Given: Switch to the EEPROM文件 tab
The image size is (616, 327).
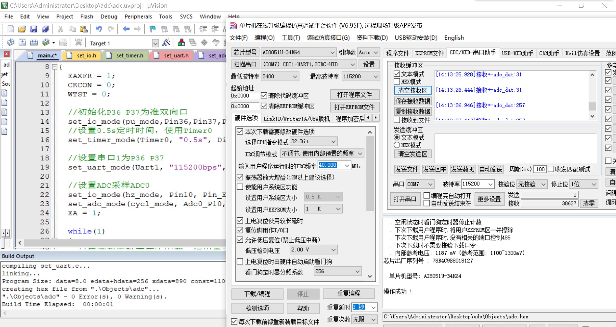Looking at the screenshot, I should (429, 53).
